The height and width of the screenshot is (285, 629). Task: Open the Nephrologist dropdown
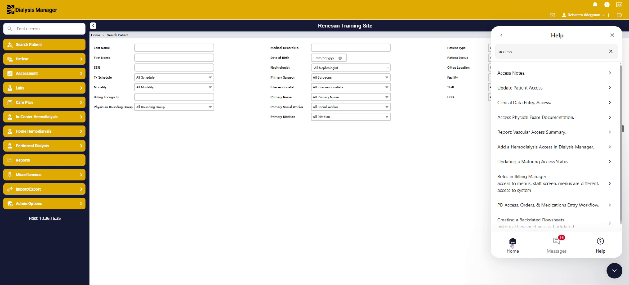(x=351, y=68)
